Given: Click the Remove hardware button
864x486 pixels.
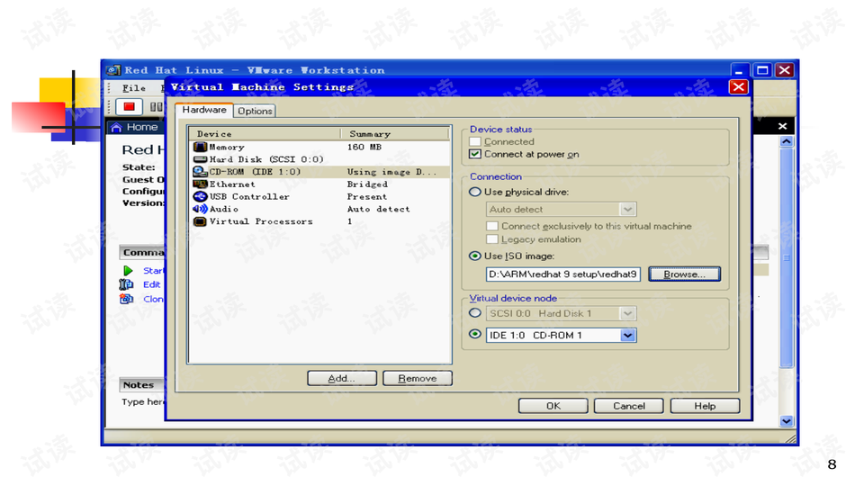Looking at the screenshot, I should coord(417,379).
